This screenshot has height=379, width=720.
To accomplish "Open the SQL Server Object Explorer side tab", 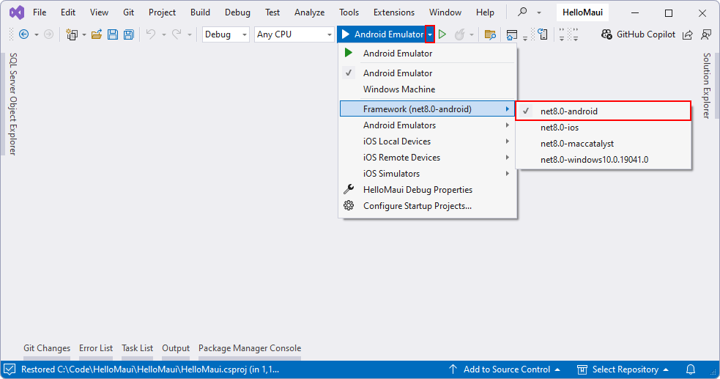I will (13, 104).
